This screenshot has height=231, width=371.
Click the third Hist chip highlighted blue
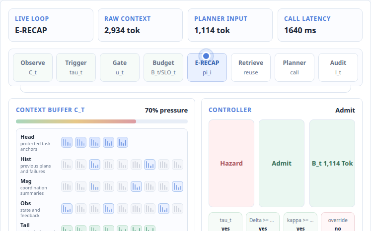coord(95,165)
